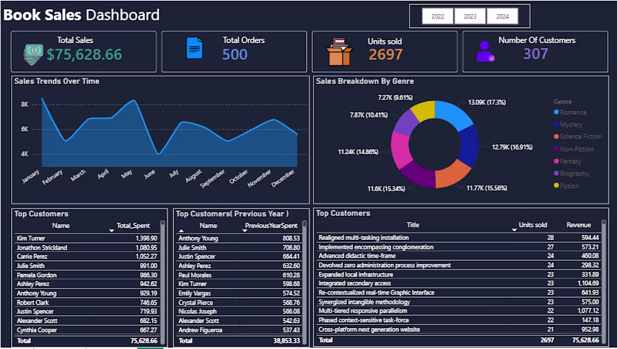
Task: Select Anthony Young in Previous Year table
Action: pyautogui.click(x=239, y=238)
